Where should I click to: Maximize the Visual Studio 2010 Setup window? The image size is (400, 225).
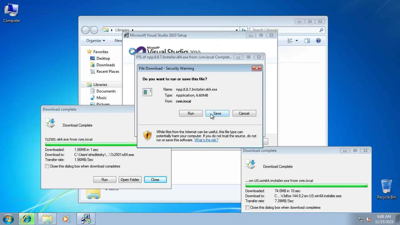coord(261,35)
